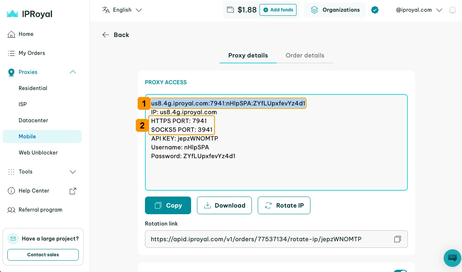
Task: Open Referral program page
Action: point(40,210)
